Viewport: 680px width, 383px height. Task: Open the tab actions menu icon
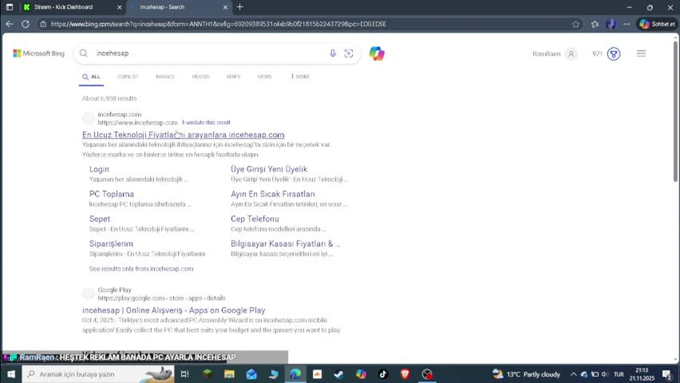[x=9, y=7]
